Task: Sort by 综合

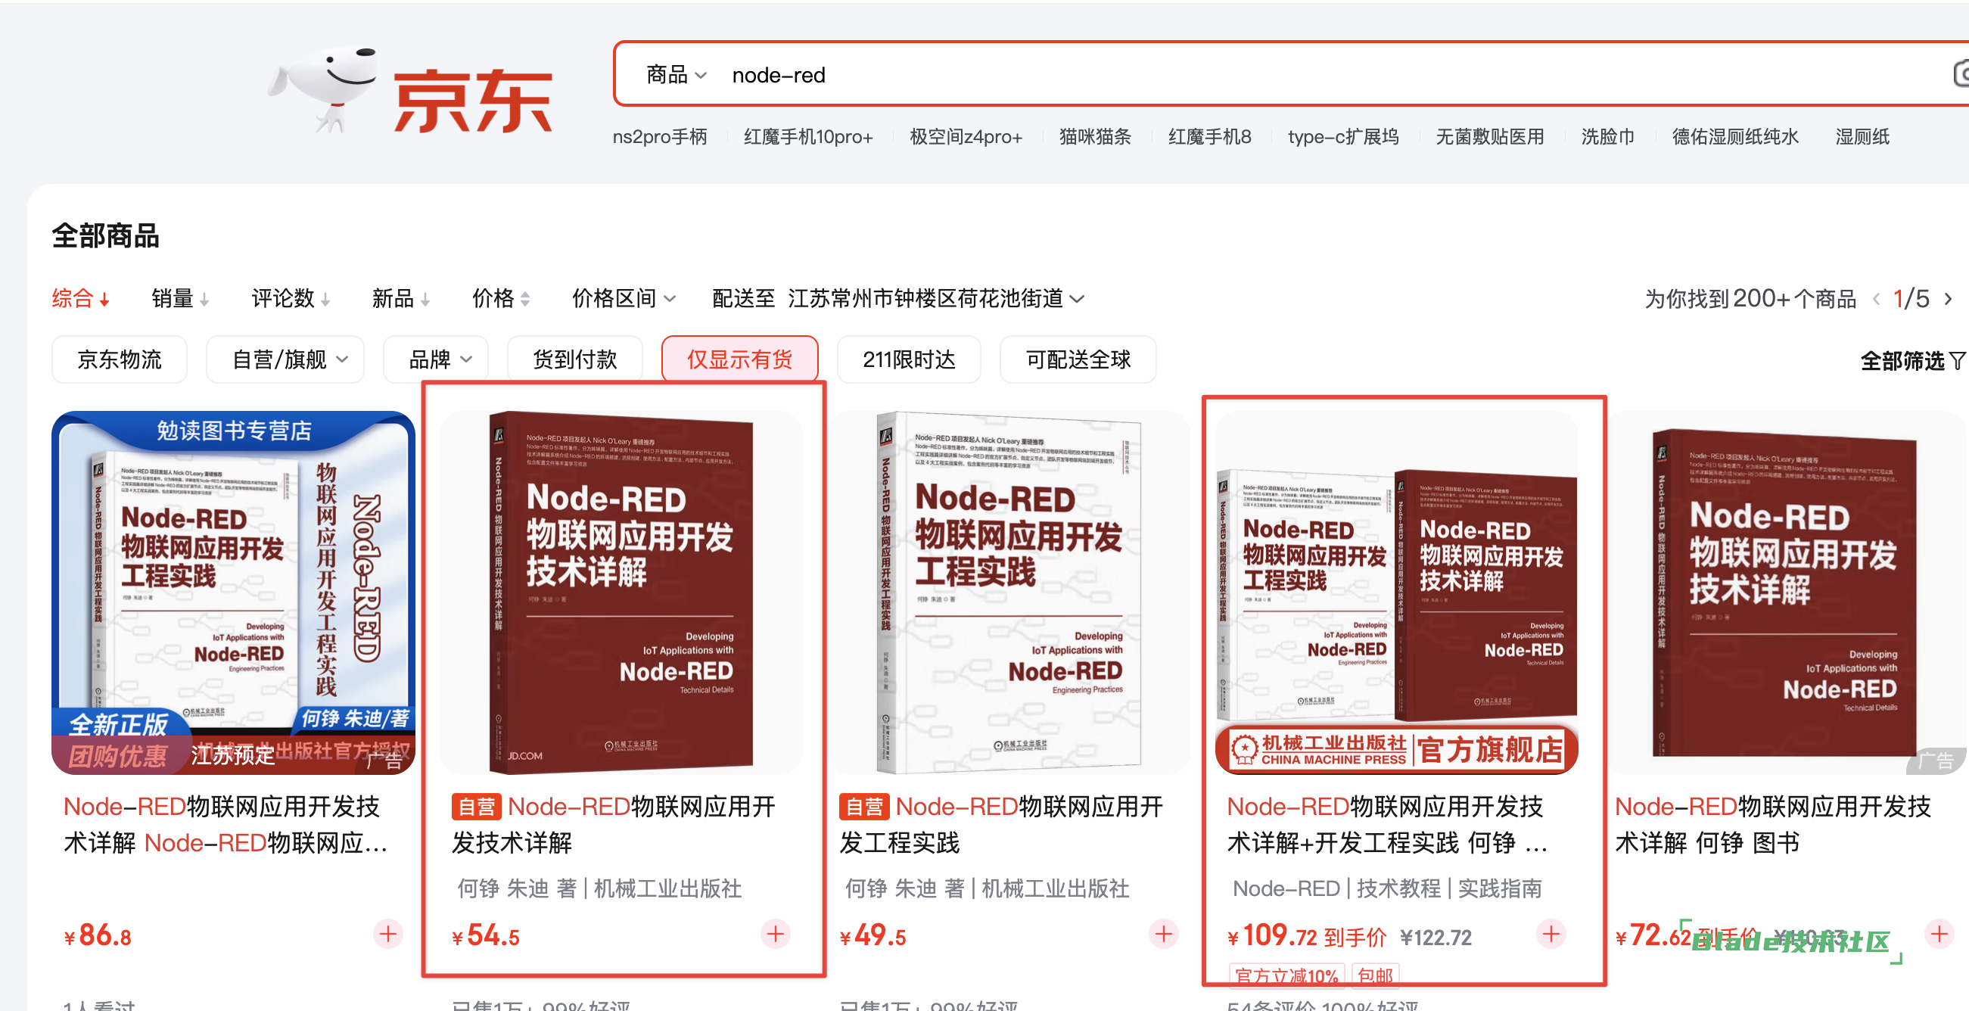Action: [x=80, y=299]
